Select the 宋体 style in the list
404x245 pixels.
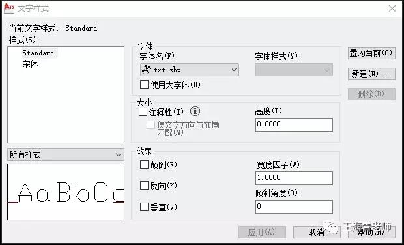[30, 64]
